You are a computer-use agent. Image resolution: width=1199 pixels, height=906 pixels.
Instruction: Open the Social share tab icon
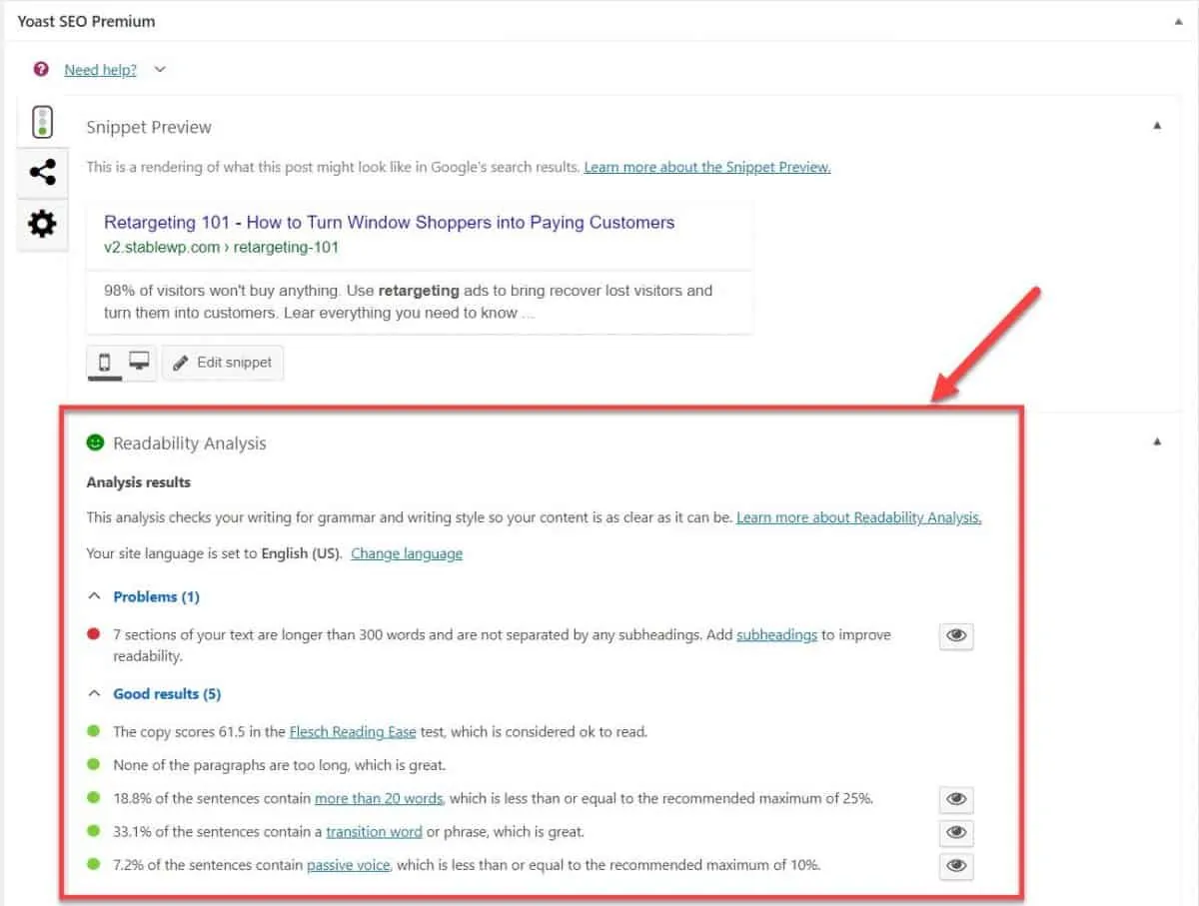coord(42,172)
